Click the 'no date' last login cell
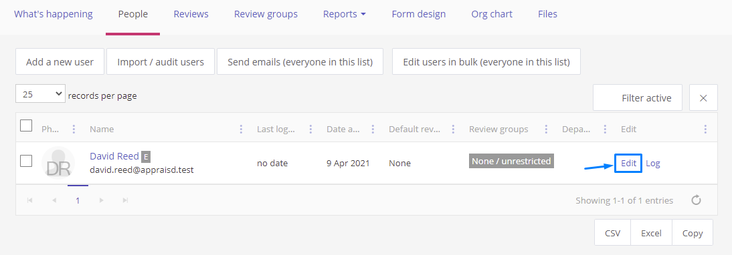Image resolution: width=732 pixels, height=255 pixels. pos(272,164)
